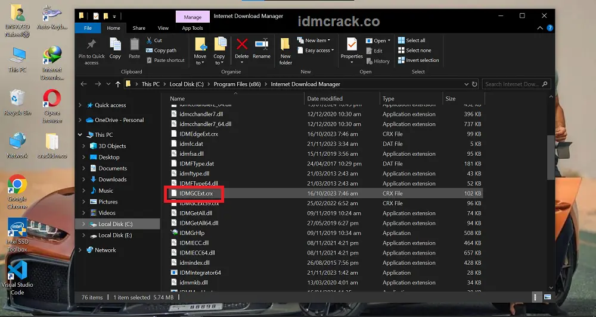Expand Quick access tree node
Image resolution: width=596 pixels, height=317 pixels.
(80, 105)
